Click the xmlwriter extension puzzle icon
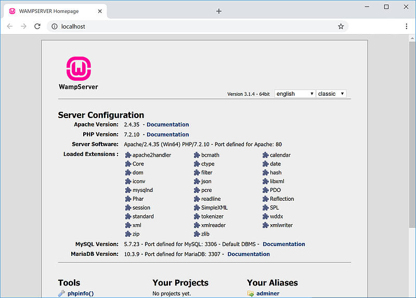Image resolution: width=416 pixels, height=298 pixels. click(x=266, y=225)
